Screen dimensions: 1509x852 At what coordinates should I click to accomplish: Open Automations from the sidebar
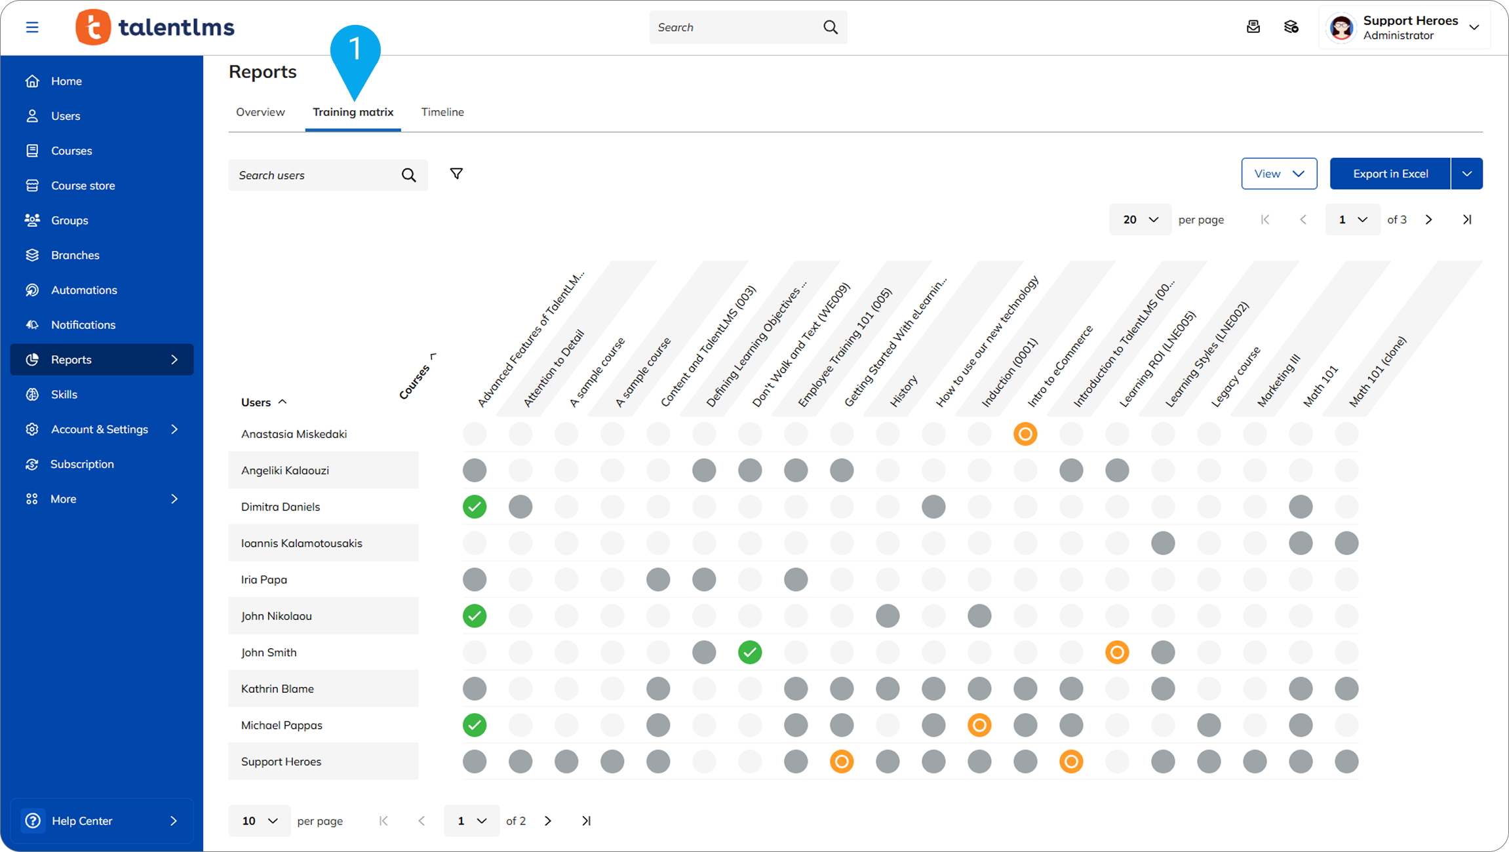point(84,290)
